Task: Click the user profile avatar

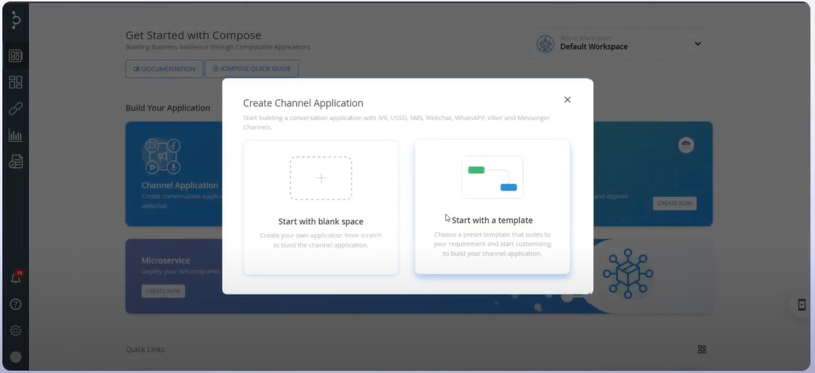Action: (15, 357)
